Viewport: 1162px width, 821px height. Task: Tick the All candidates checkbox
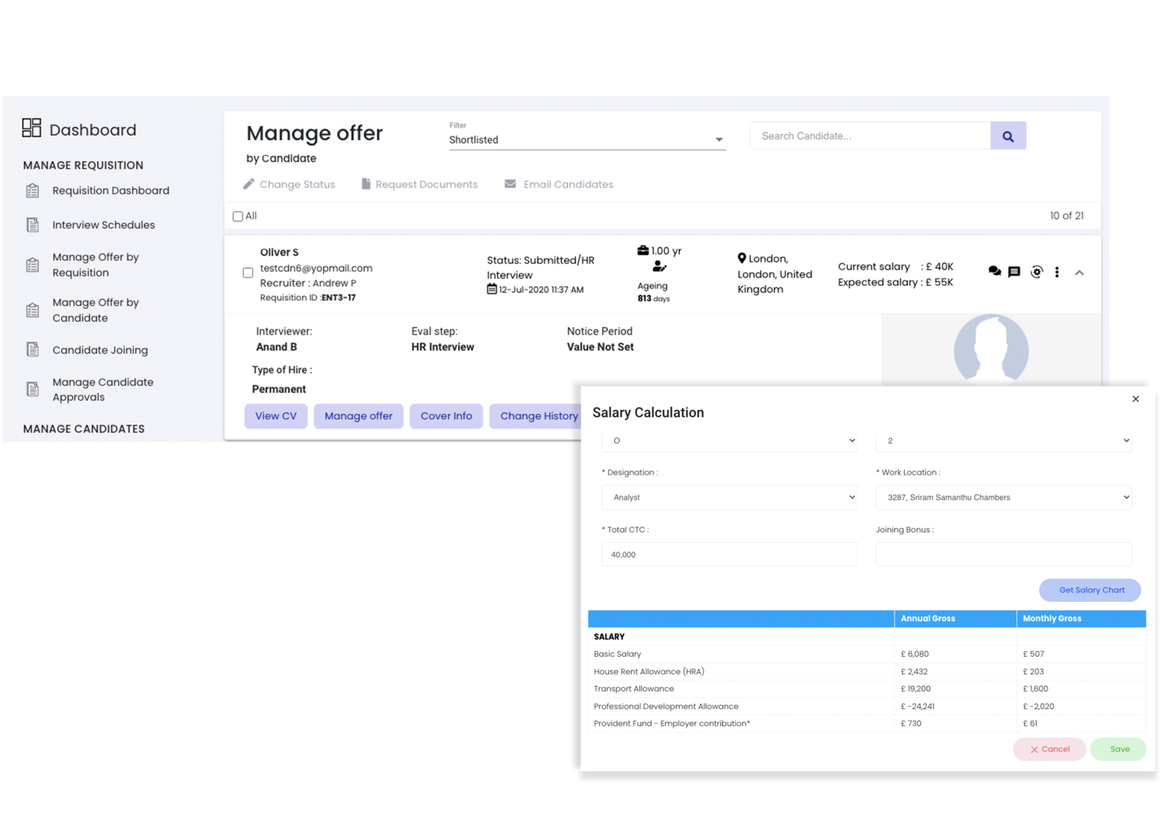pyautogui.click(x=238, y=216)
